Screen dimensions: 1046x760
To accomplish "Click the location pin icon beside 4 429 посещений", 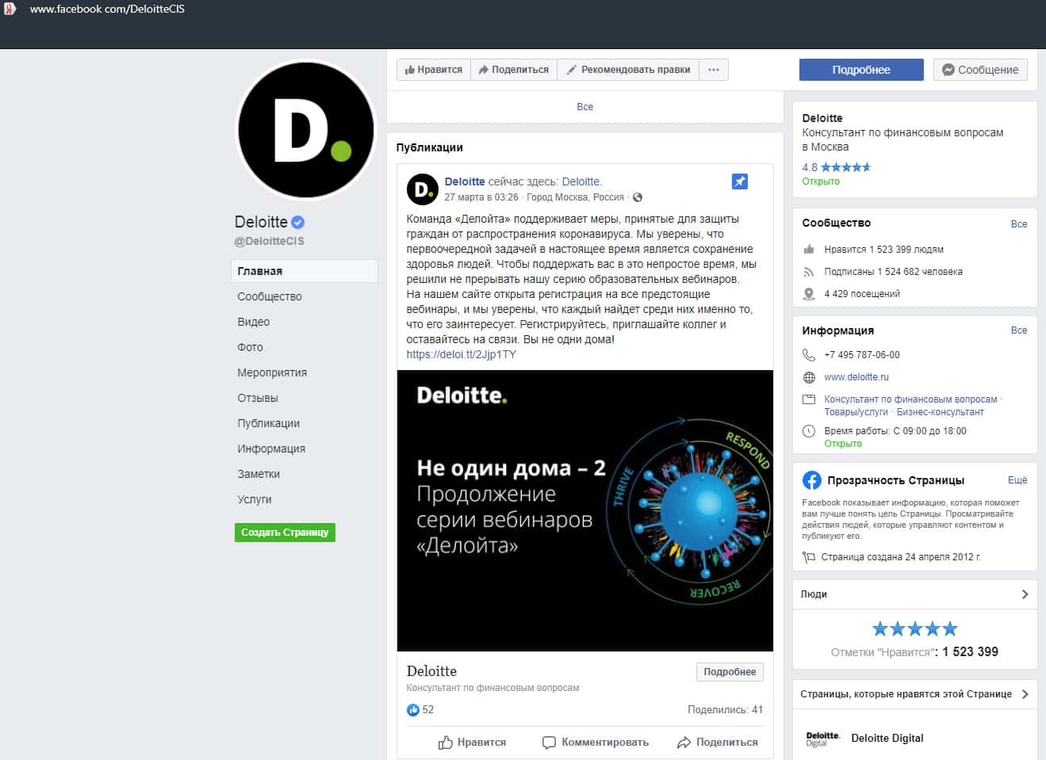I will (809, 294).
